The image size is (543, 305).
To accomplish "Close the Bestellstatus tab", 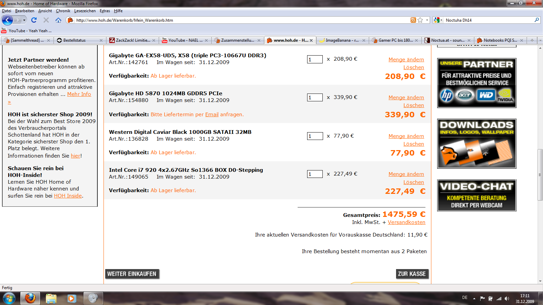I will tap(101, 40).
